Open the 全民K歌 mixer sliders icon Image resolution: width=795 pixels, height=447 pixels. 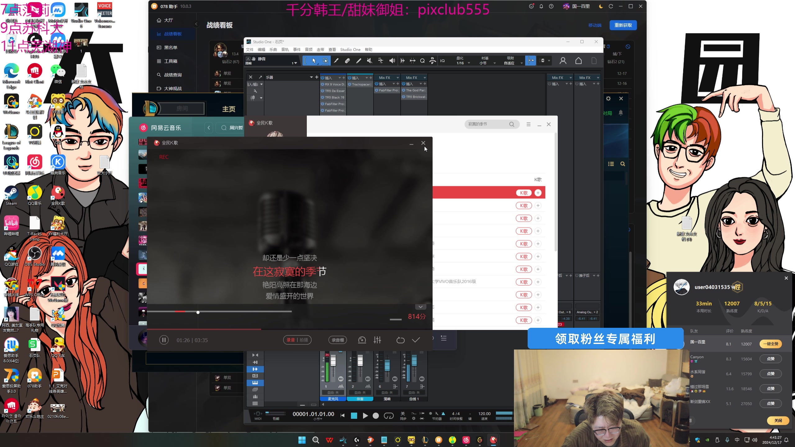377,340
